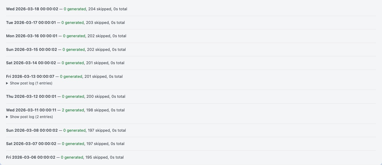Image resolution: width=382 pixels, height=165 pixels.
Task: Click the green "2 generated" text
Action: tap(73, 110)
